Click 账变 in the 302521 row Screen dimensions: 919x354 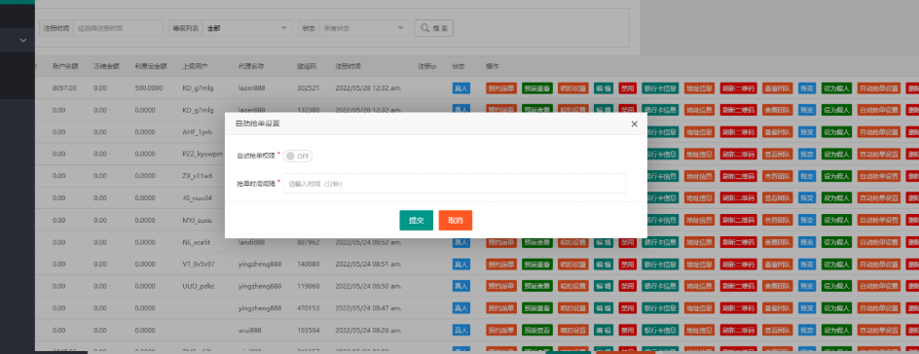(x=807, y=88)
